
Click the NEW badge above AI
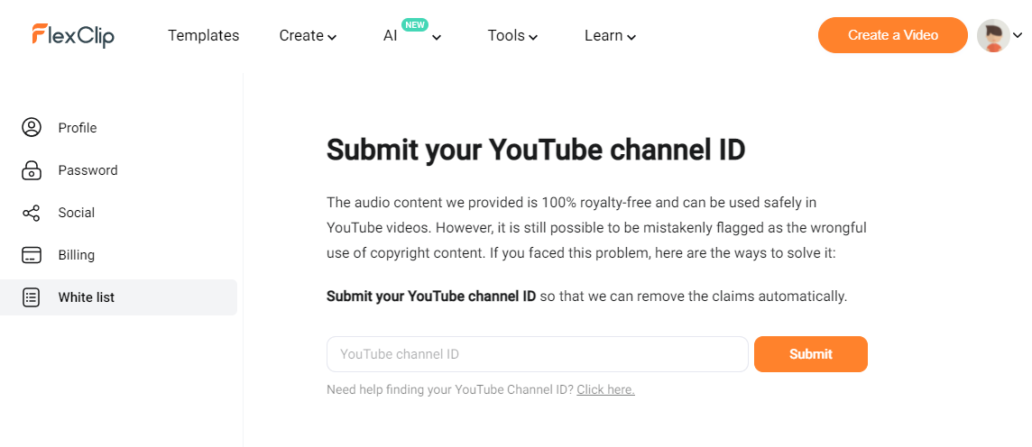415,25
